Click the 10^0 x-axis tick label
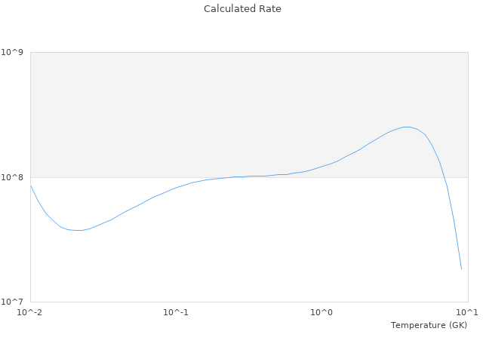Image resolution: width=483 pixels, height=362 pixels. pos(322,312)
